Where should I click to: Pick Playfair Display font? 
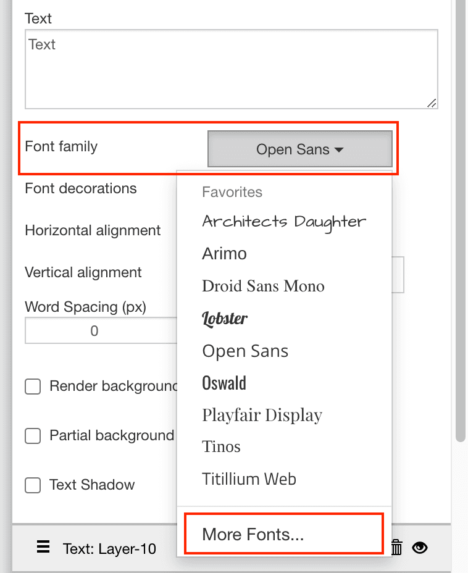262,415
